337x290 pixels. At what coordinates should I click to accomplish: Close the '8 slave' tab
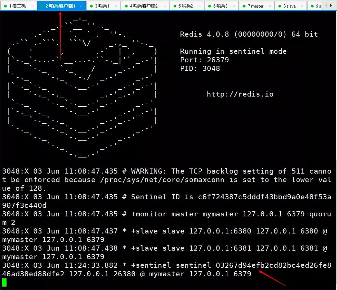[x=302, y=6]
